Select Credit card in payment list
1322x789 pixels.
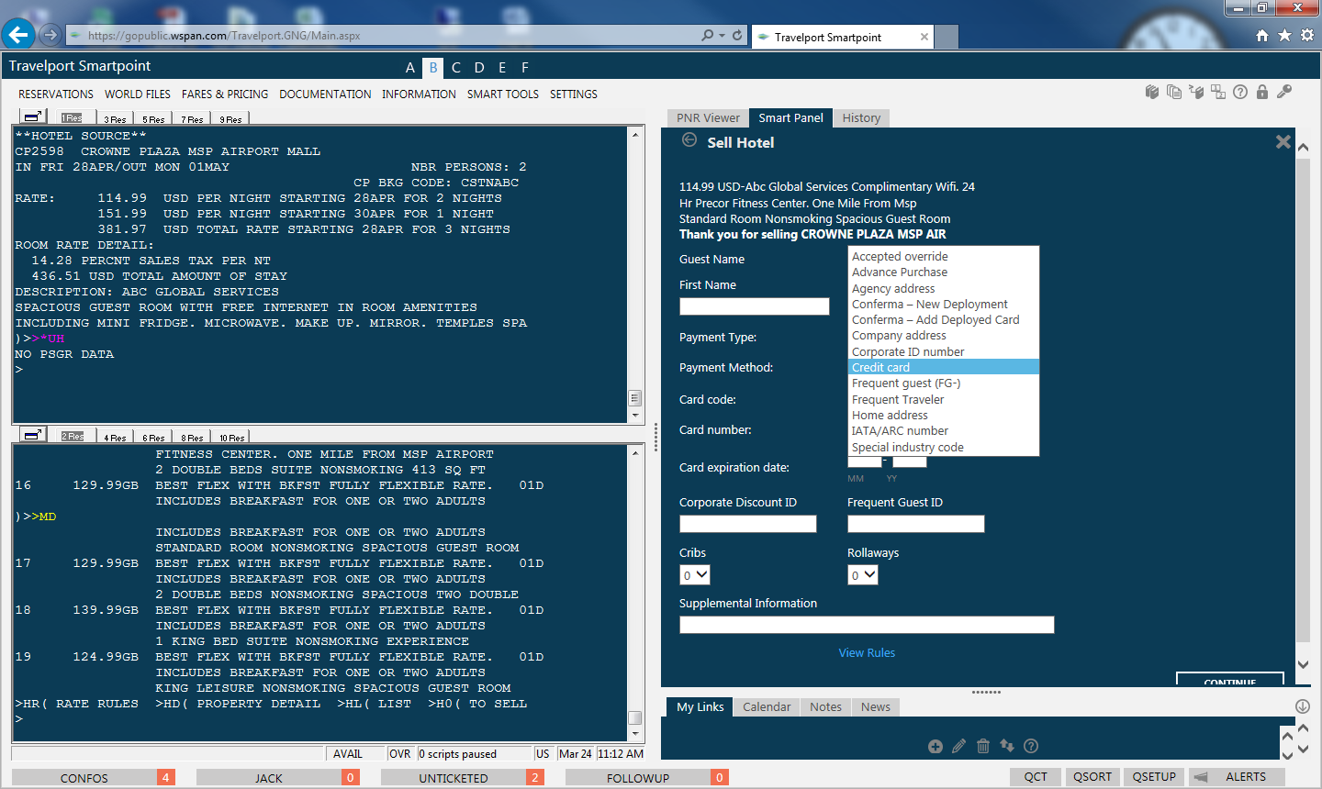pos(944,368)
